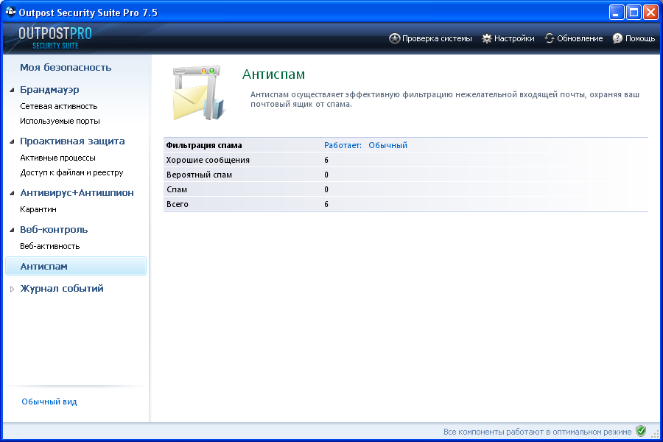Screen dimensions: 663x442
Task: Open Доступ к файлам и реестру
Action: click(72, 172)
